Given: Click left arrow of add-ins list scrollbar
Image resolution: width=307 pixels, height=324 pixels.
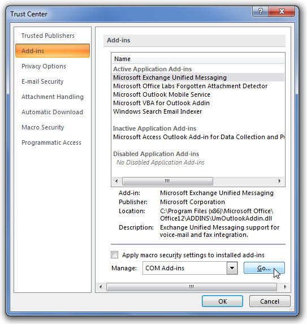Looking at the screenshot, I should click(116, 181).
